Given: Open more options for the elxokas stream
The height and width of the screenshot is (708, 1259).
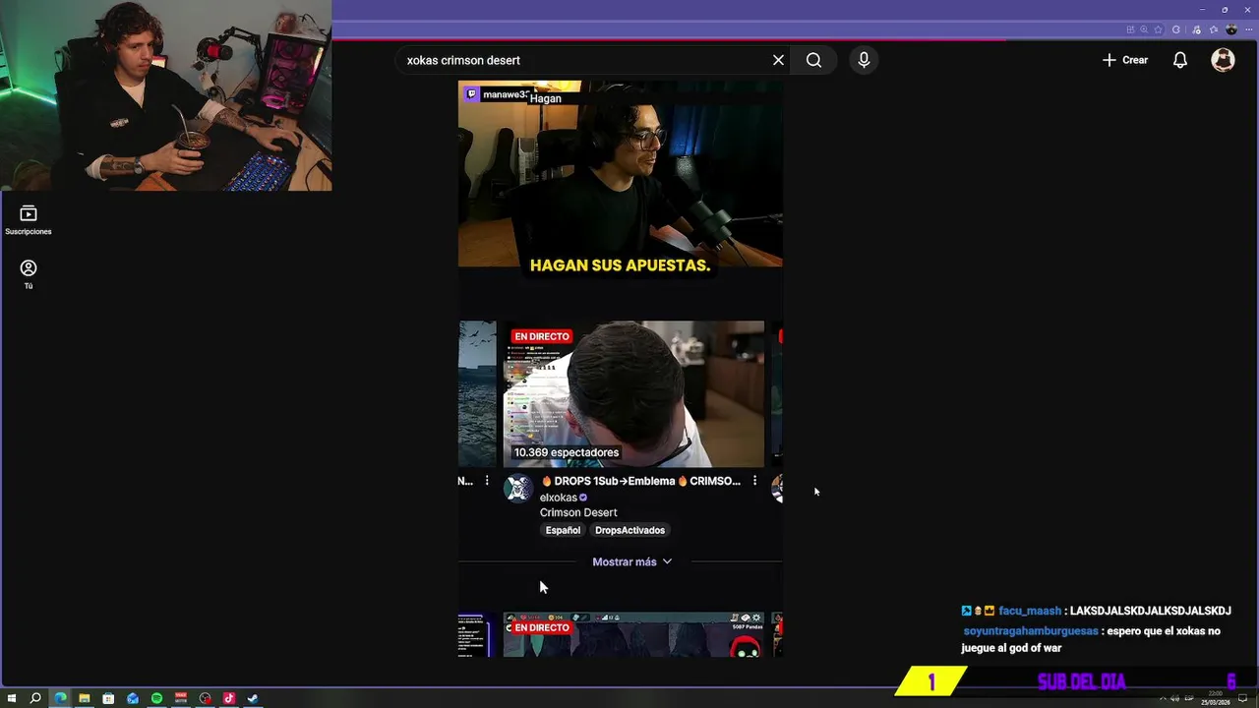Looking at the screenshot, I should pos(754,481).
